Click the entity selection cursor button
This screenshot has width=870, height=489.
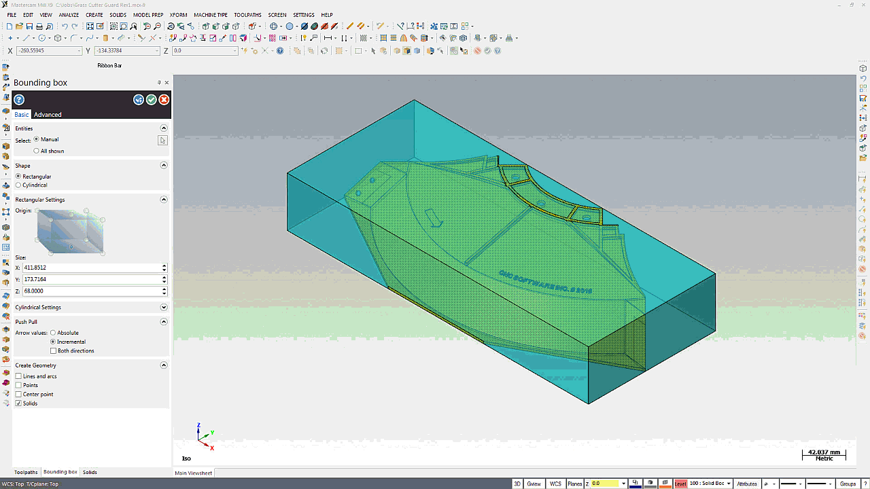coord(162,141)
